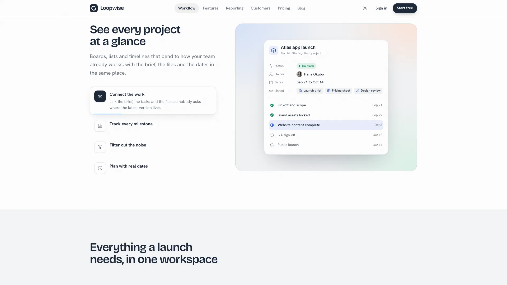Viewport: 507px width, 285px height.
Task: Click the funnel icon for Filter out the noise
Action: pos(100,147)
